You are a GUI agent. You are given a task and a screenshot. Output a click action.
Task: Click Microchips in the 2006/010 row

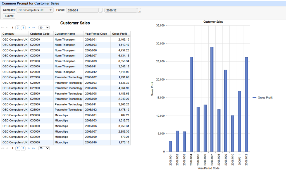coord(61,142)
